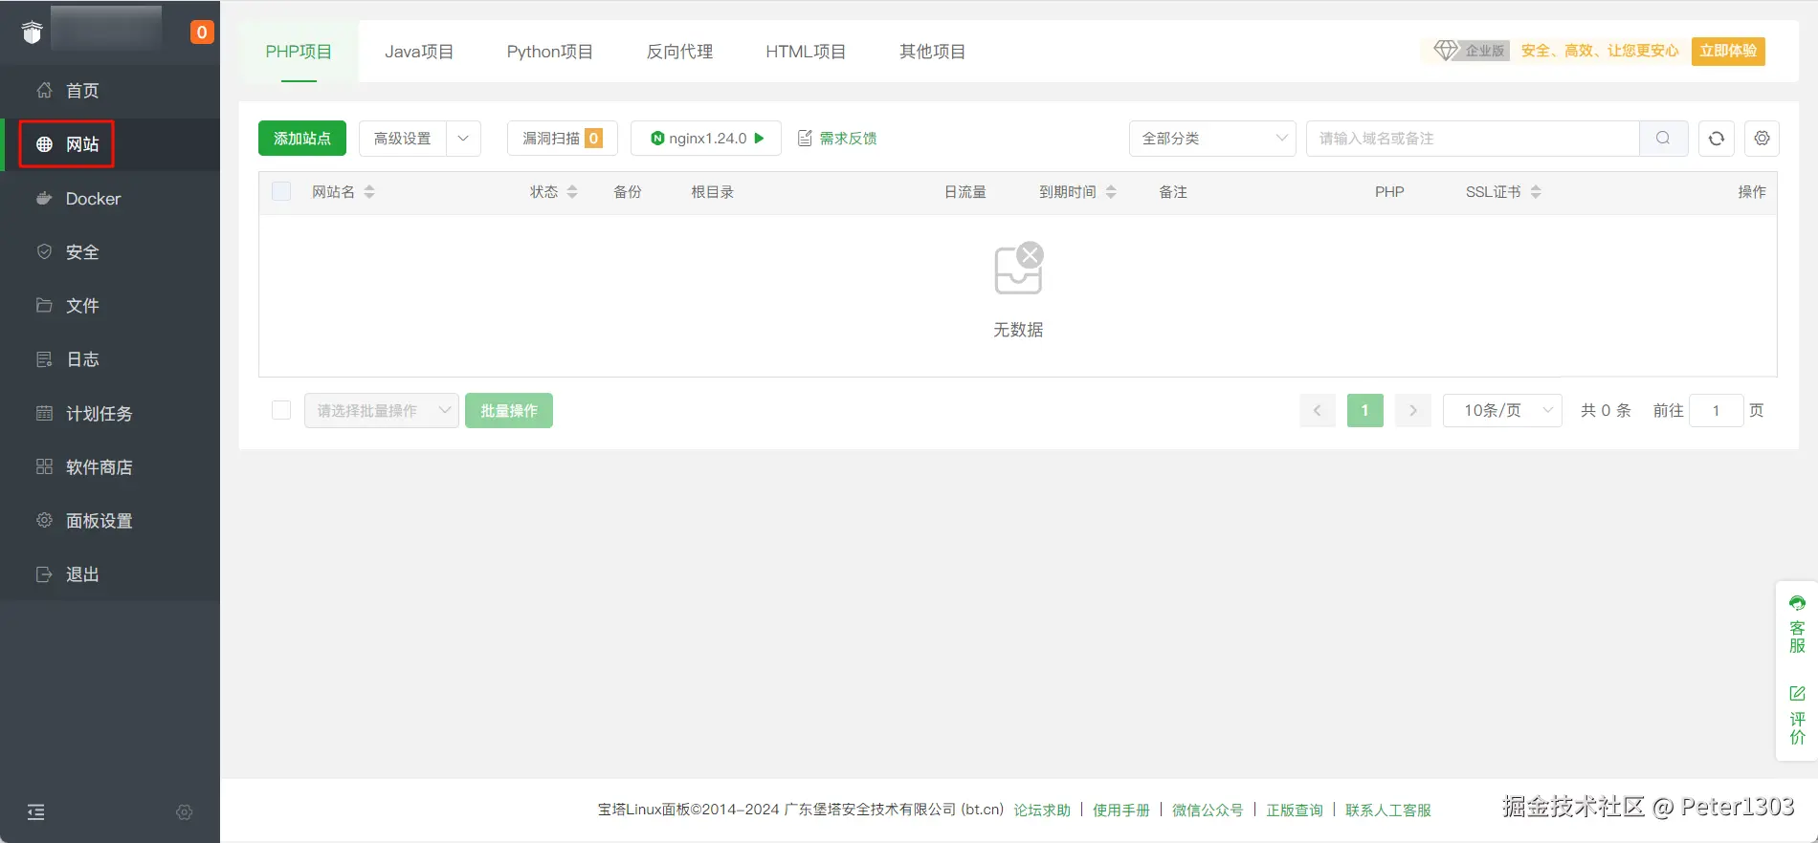Open the 正版查询 footer link
1818x843 pixels.
pos(1295,811)
